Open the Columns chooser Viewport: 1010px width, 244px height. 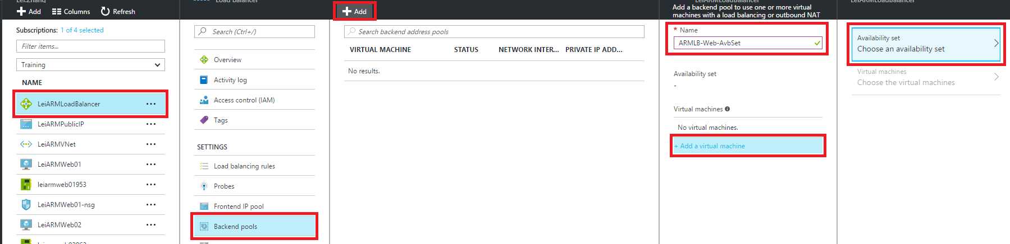(71, 11)
